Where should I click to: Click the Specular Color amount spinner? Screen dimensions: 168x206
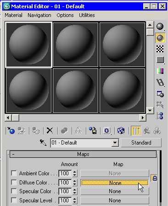pos(74,191)
